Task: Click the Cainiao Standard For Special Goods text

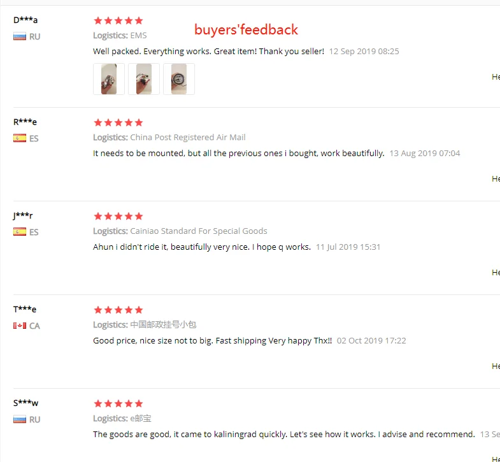Action: (199, 231)
